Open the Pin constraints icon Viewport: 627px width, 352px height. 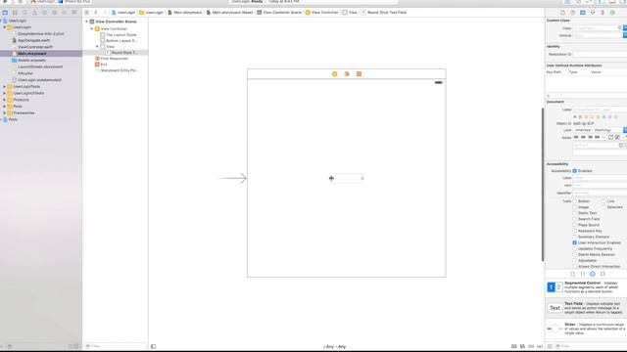[x=531, y=346]
